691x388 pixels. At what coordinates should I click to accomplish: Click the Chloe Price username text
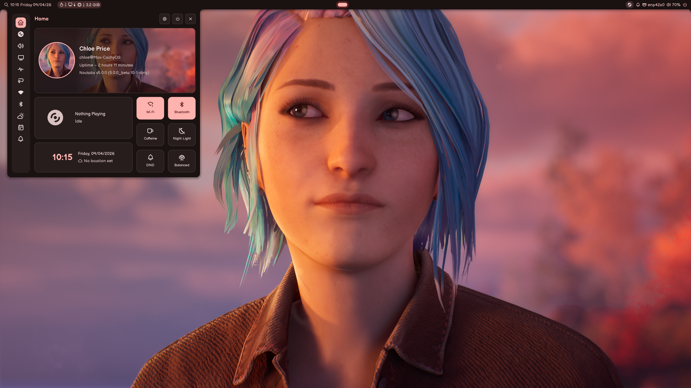click(x=94, y=48)
